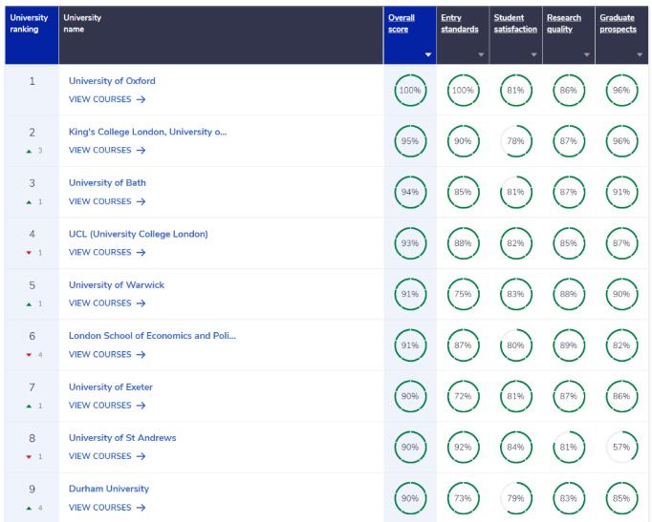
Task: Click the Graduate prospects sort arrow
Action: coord(640,54)
